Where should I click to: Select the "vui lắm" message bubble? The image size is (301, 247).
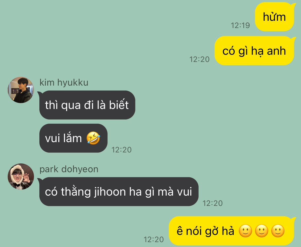(73, 138)
